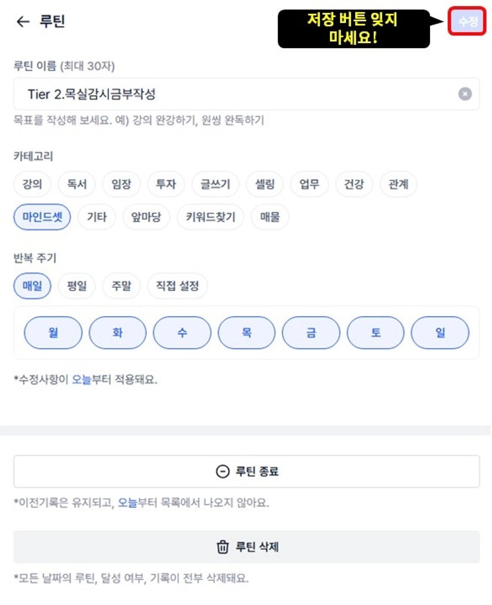492x605 pixels.
Task: Select the 매물 category chip
Action: (269, 217)
